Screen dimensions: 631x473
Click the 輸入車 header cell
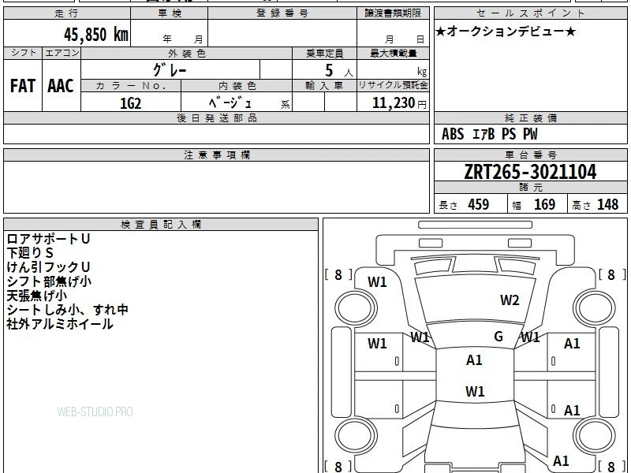[325, 86]
